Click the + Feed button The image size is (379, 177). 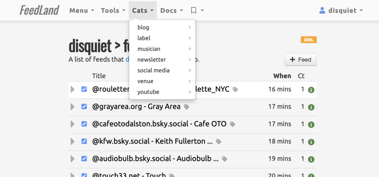tap(300, 60)
